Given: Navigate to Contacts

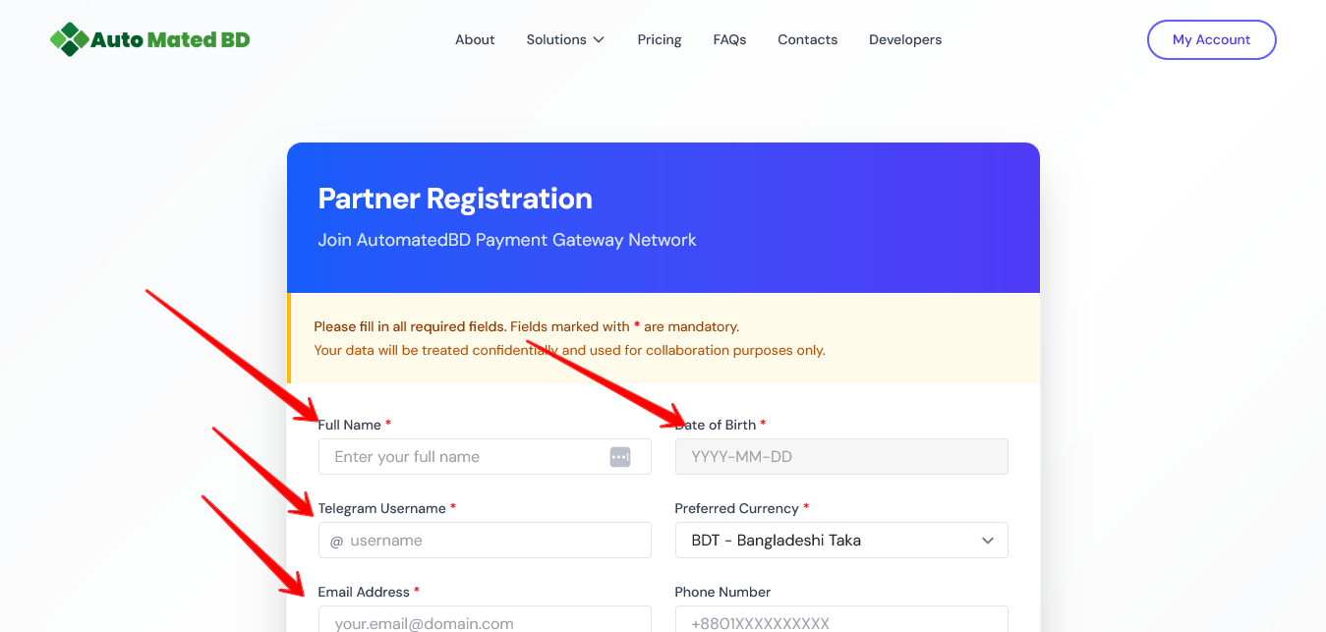Looking at the screenshot, I should [x=807, y=40].
